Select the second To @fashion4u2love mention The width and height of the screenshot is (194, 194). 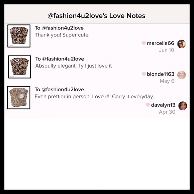[60, 59]
